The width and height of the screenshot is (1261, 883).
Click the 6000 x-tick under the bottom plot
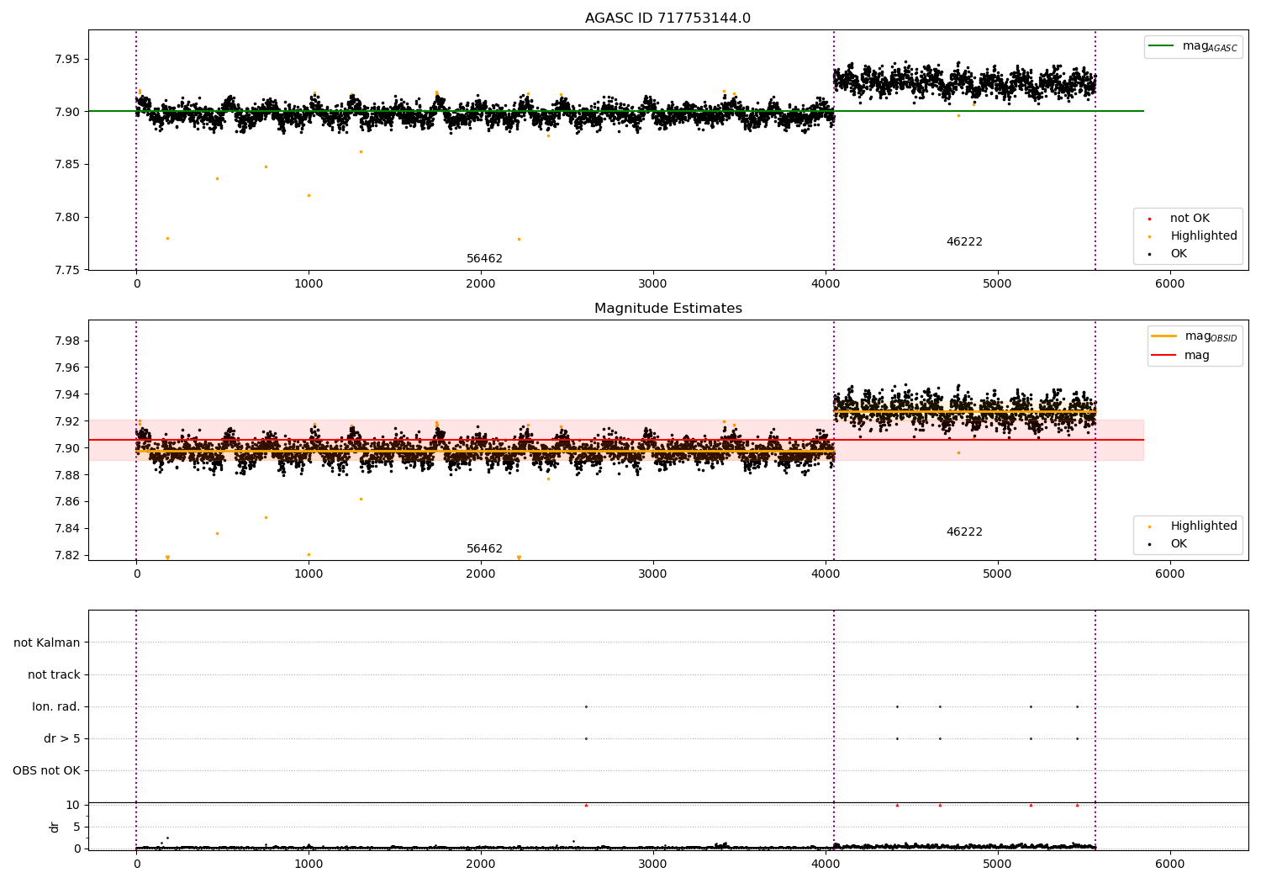(x=1169, y=864)
